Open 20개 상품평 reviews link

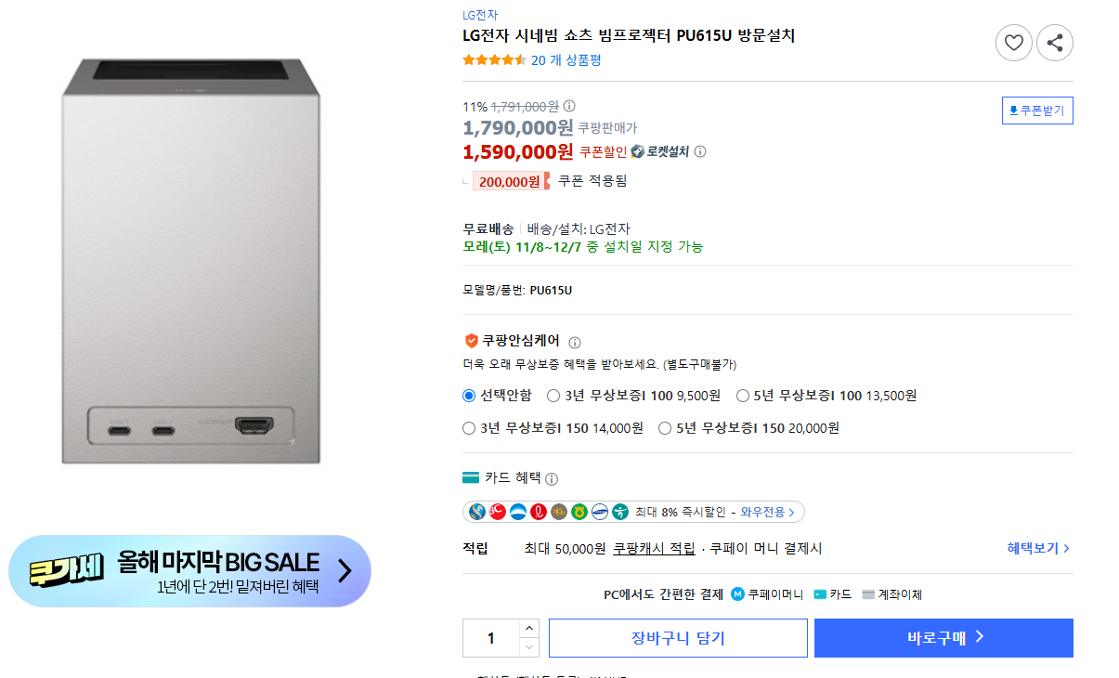tap(566, 60)
